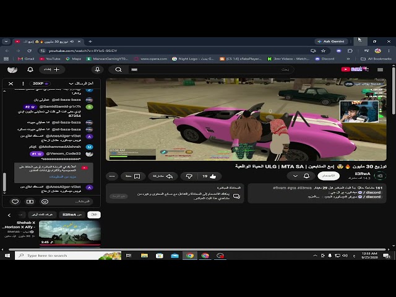
Task: Open All Bookmarks folder
Action: 376,59
